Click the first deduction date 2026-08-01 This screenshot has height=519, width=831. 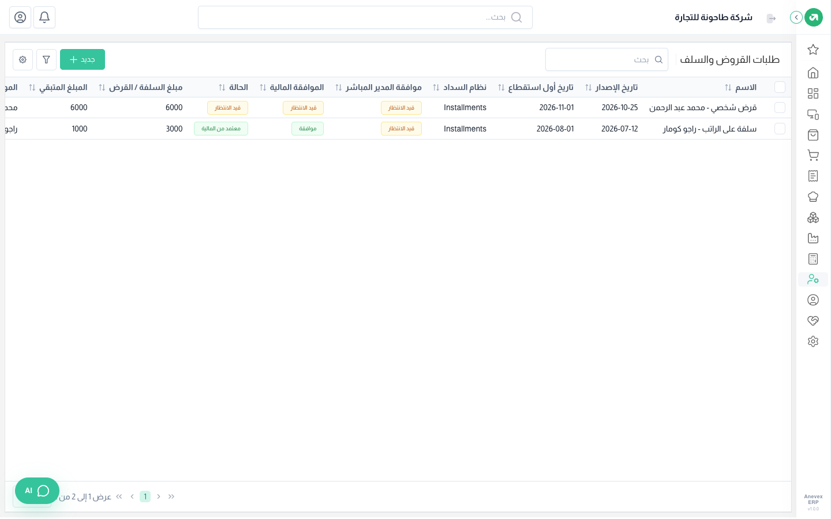point(555,129)
